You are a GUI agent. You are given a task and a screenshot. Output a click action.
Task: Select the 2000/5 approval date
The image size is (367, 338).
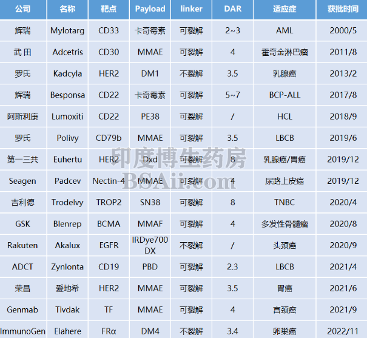(343, 30)
